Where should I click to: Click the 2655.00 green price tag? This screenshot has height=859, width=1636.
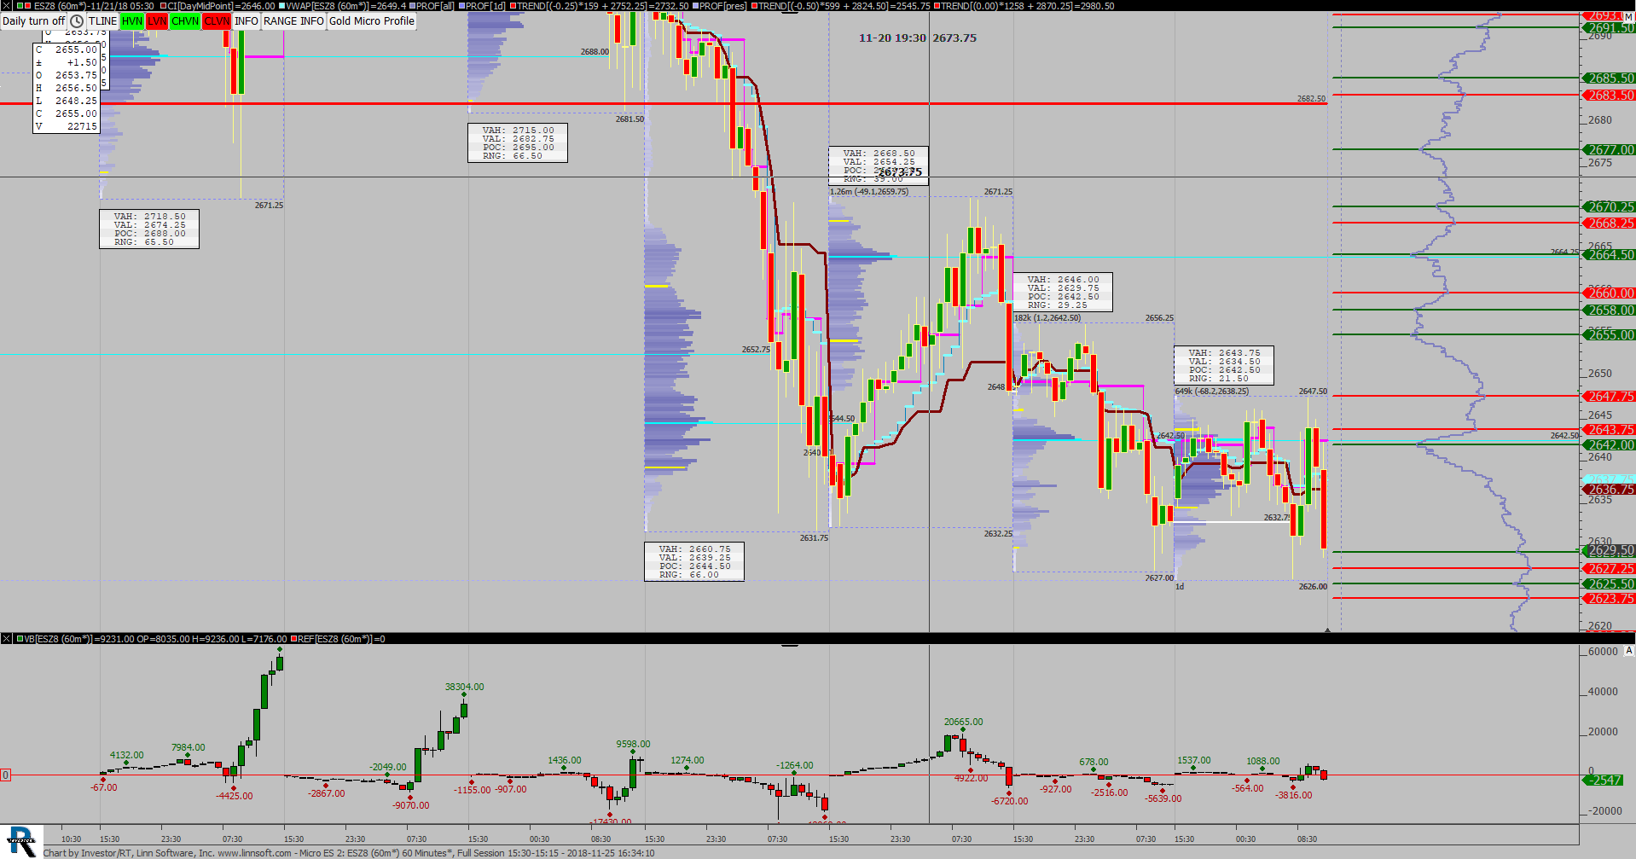[1609, 335]
